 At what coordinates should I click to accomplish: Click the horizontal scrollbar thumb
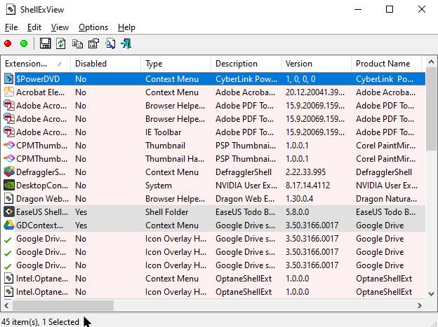pos(63,305)
